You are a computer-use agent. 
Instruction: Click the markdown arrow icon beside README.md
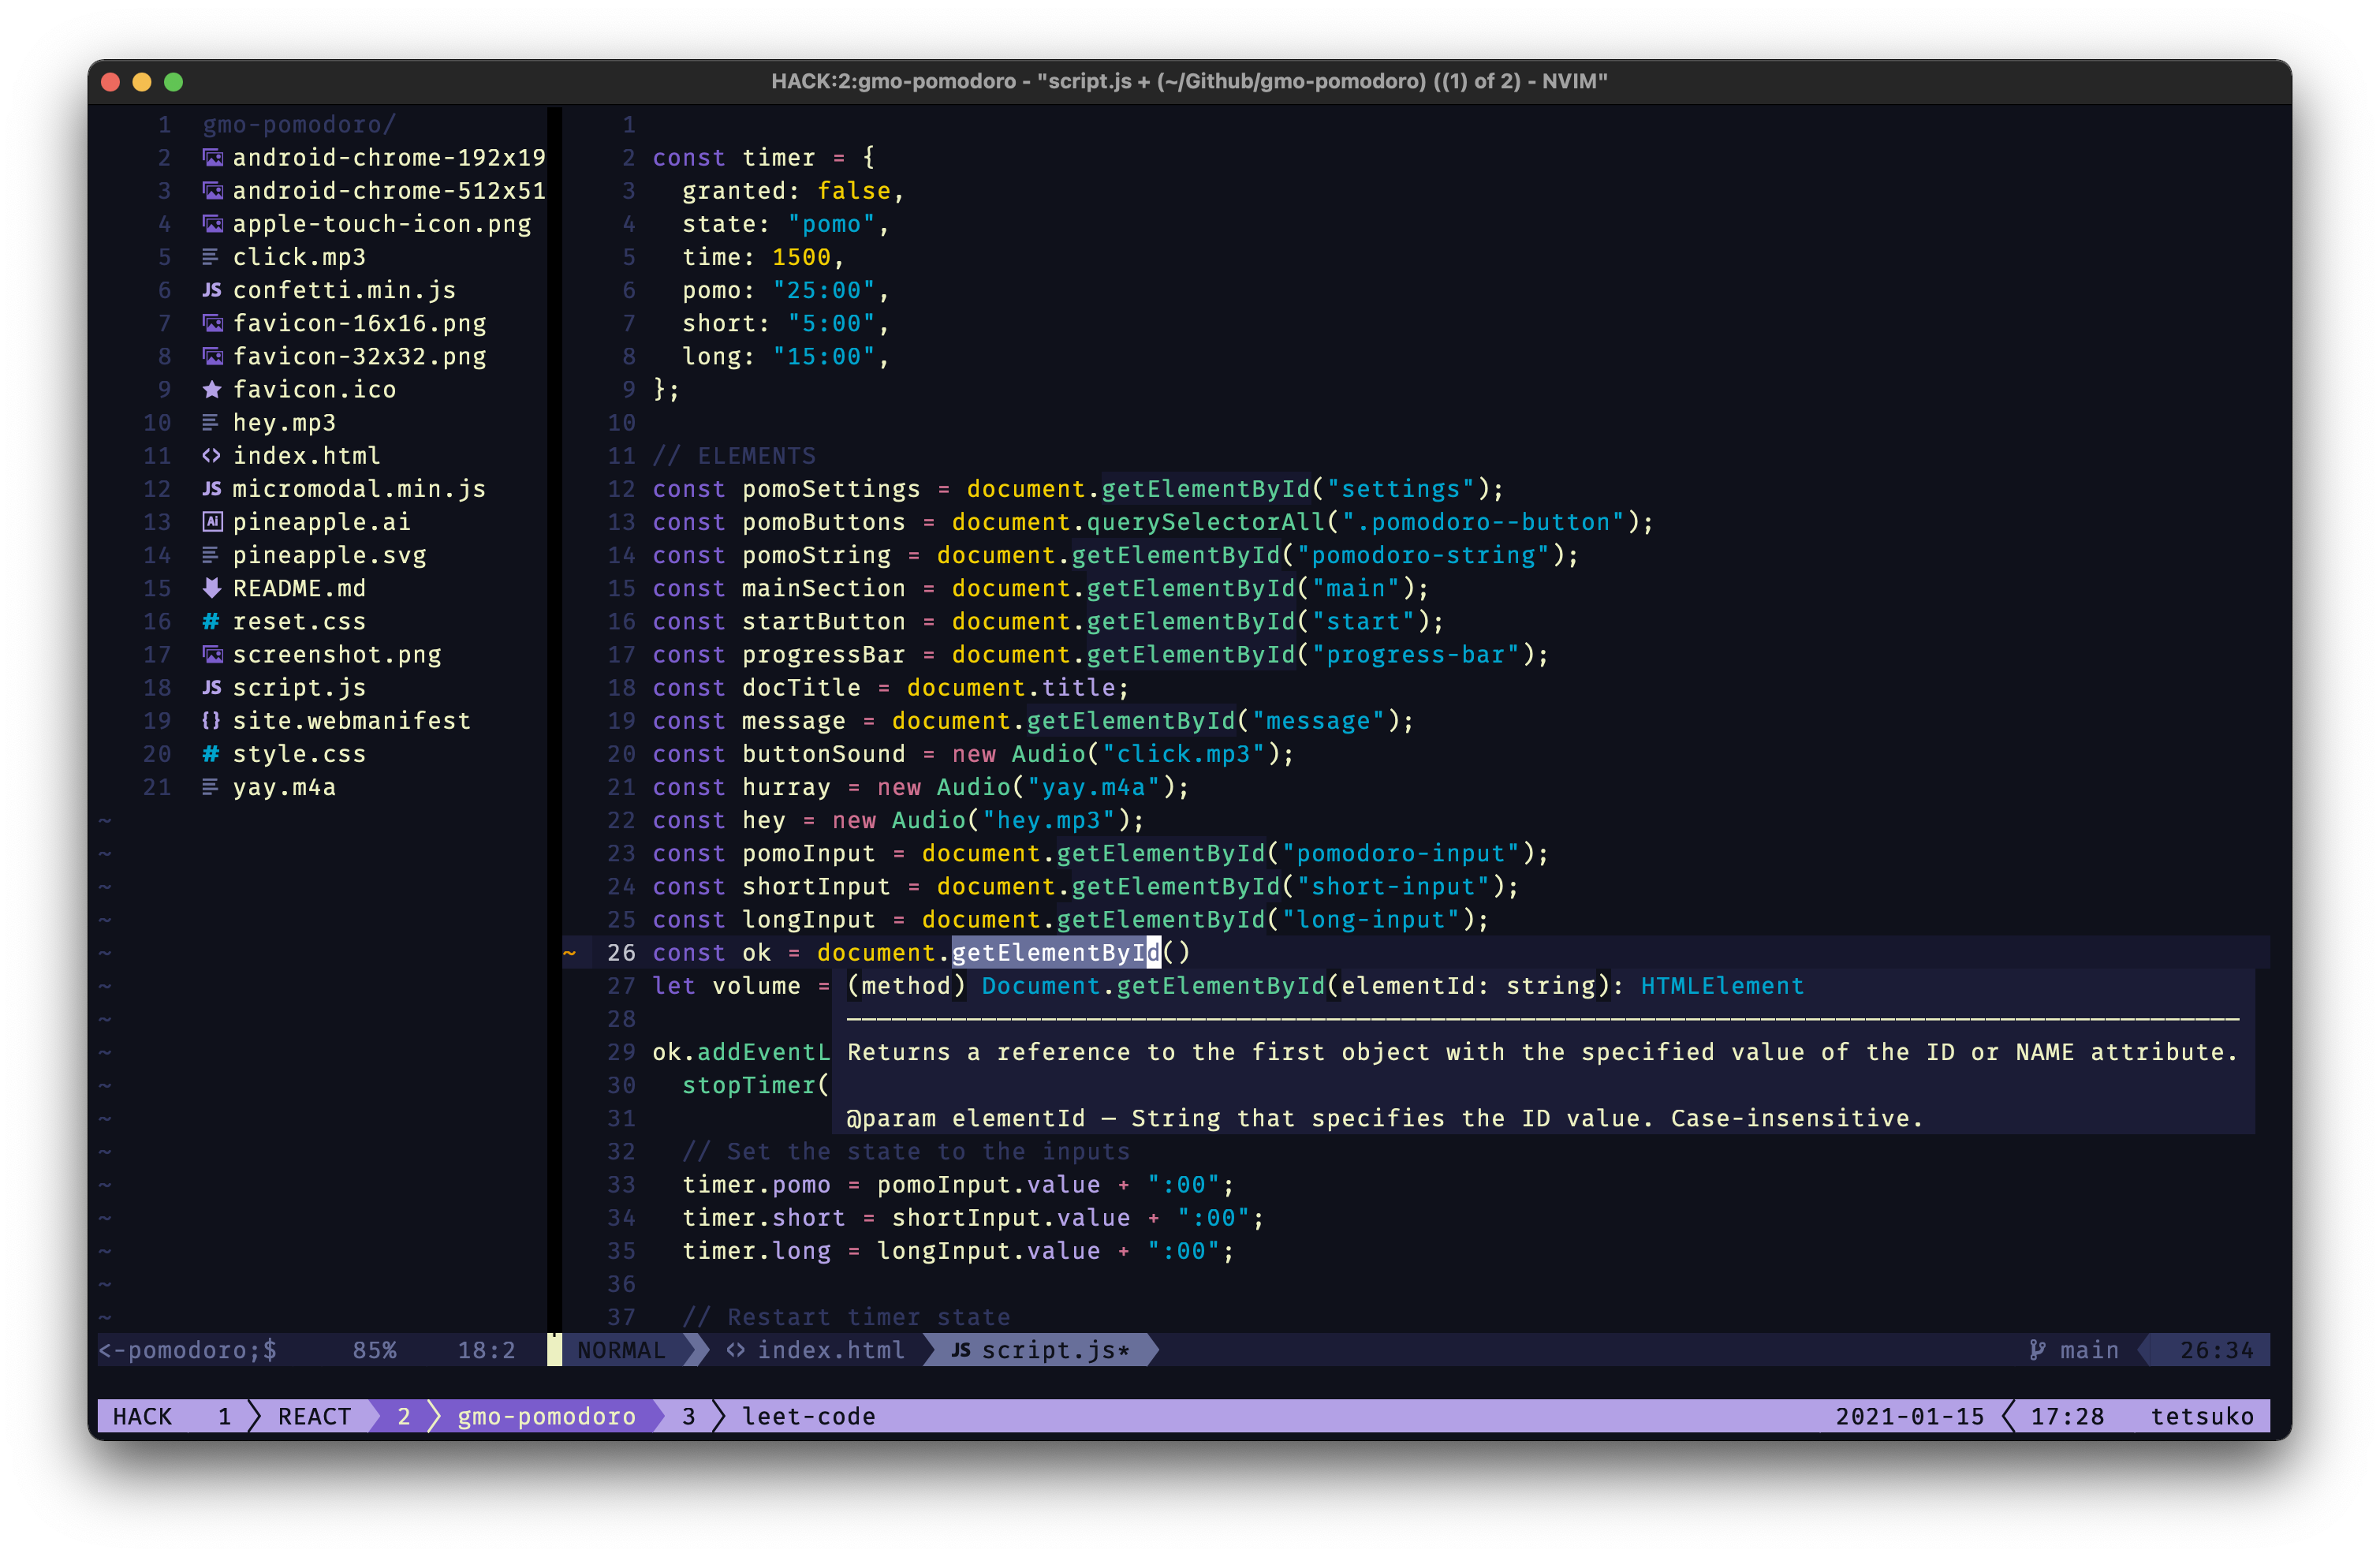coord(211,588)
